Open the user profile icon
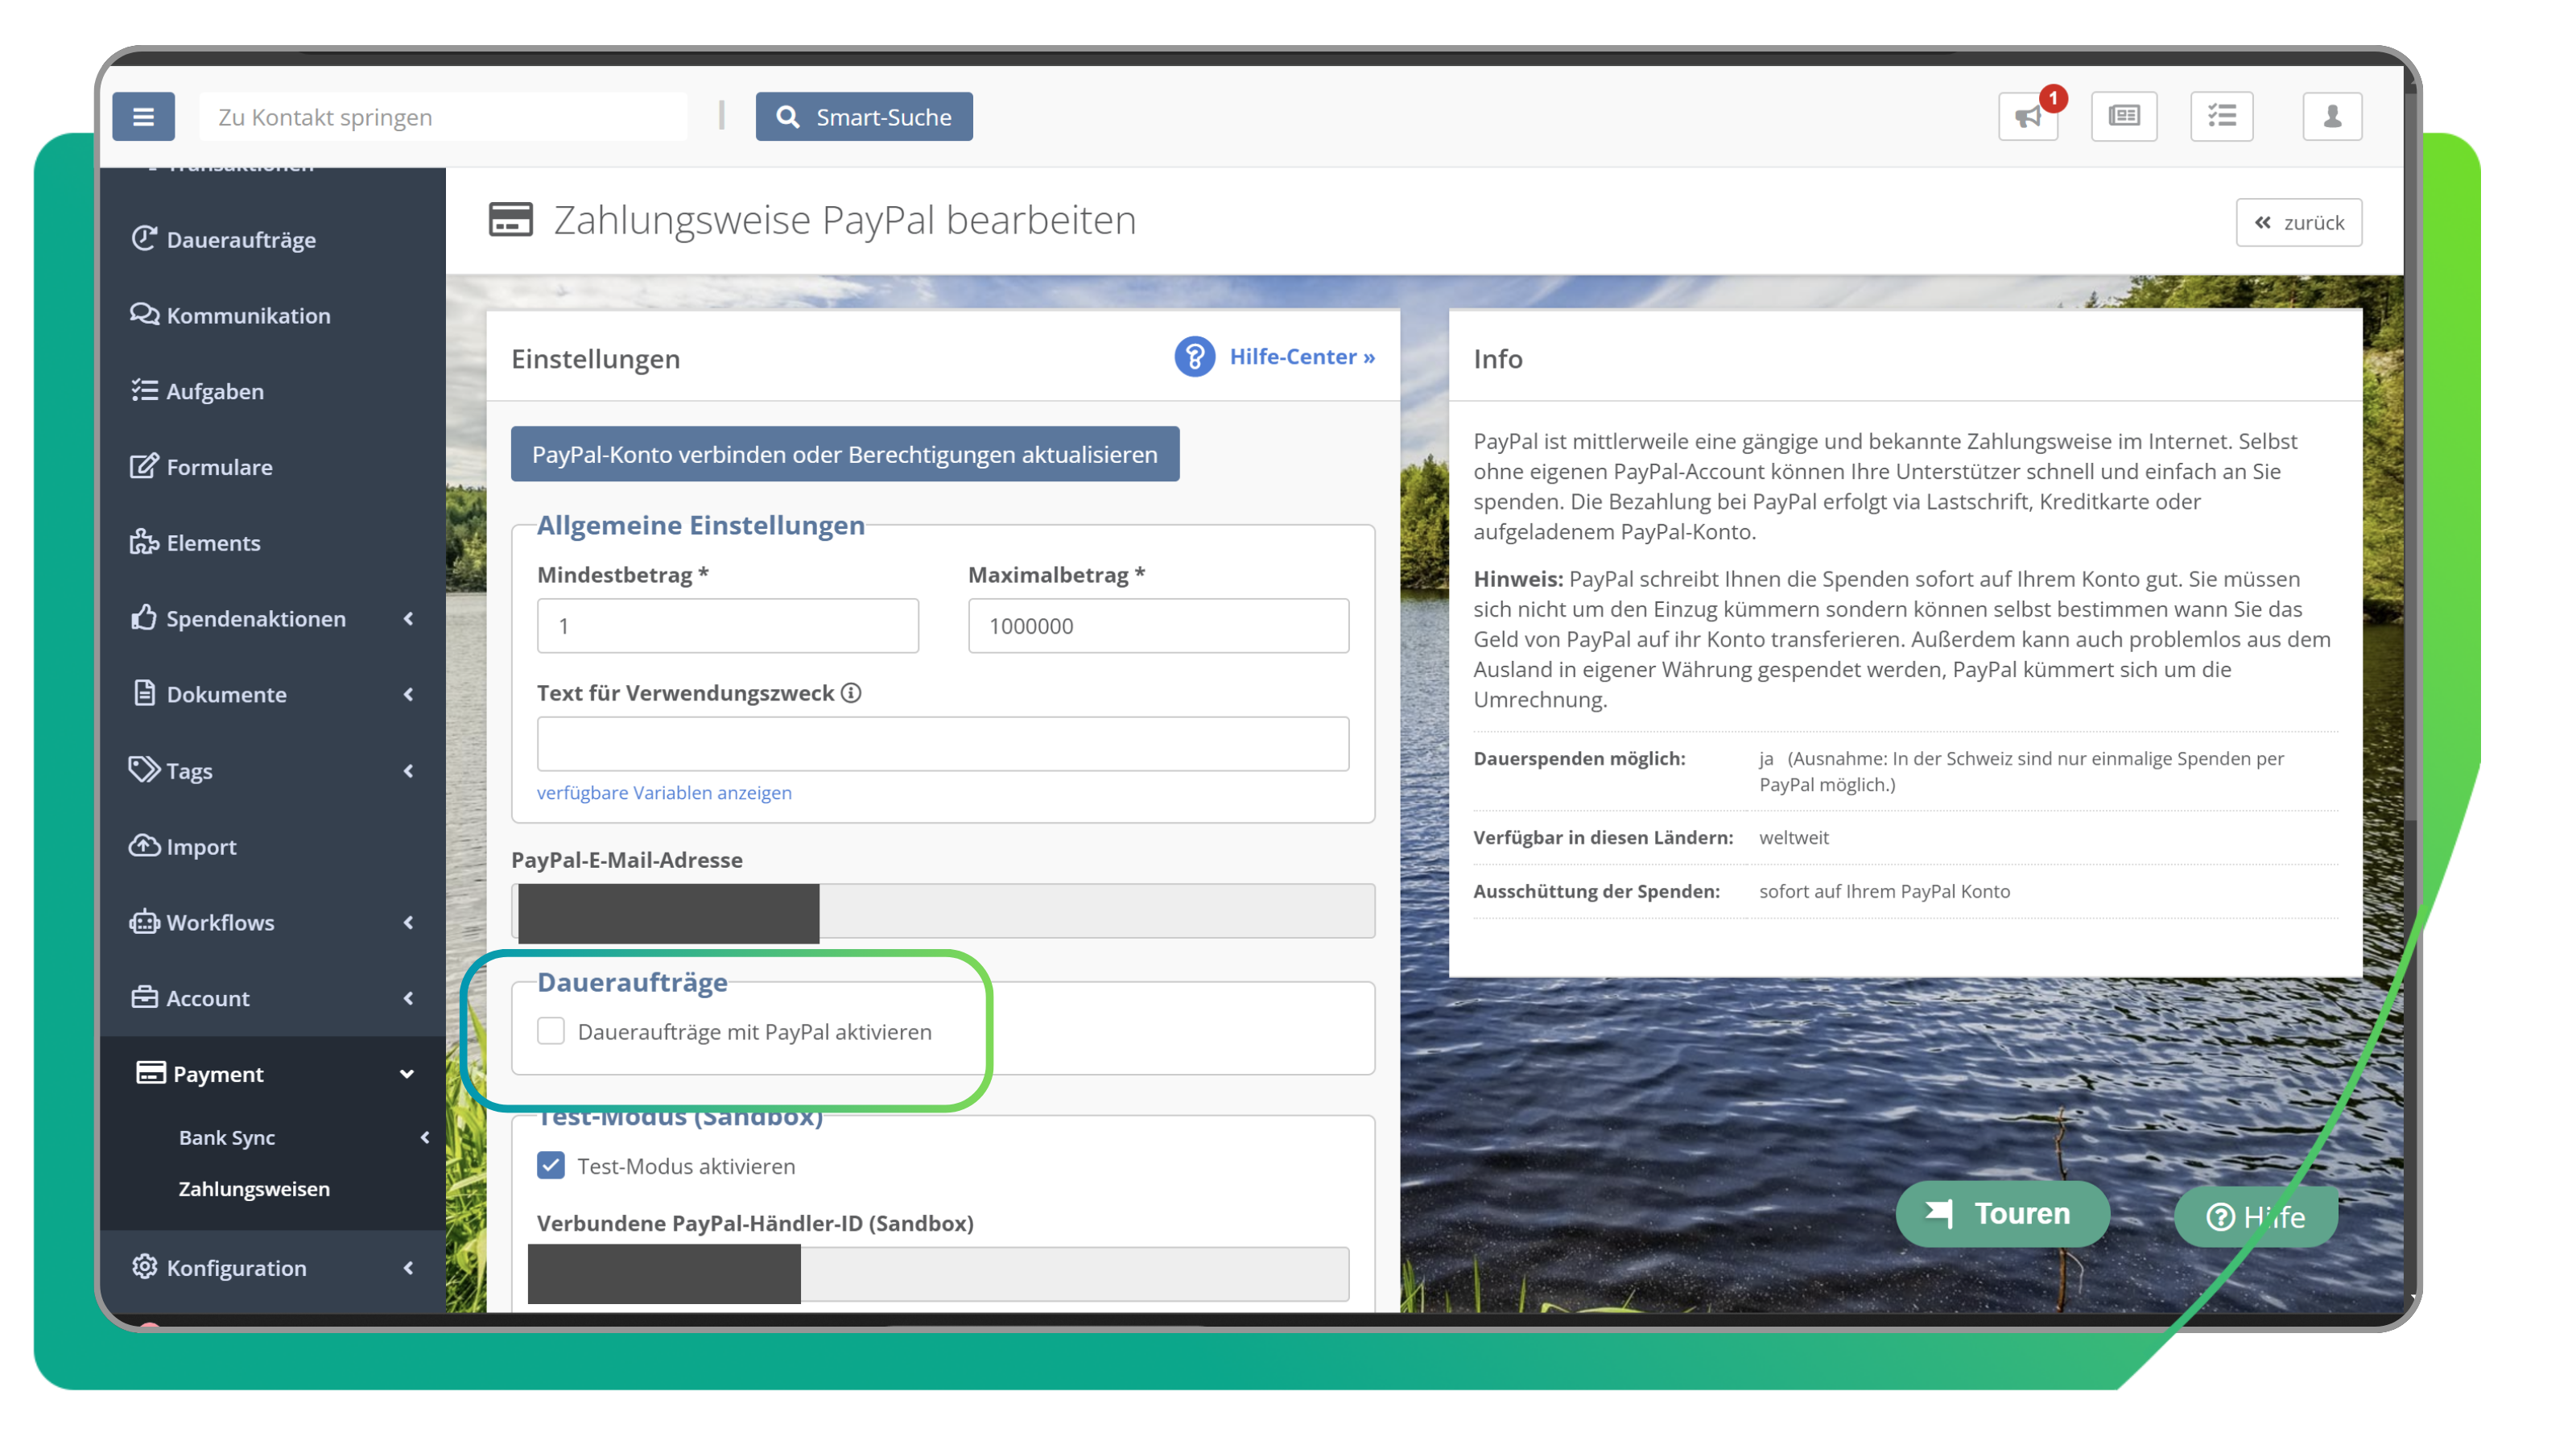Image resolution: width=2576 pixels, height=1449 pixels. pyautogui.click(x=2331, y=117)
